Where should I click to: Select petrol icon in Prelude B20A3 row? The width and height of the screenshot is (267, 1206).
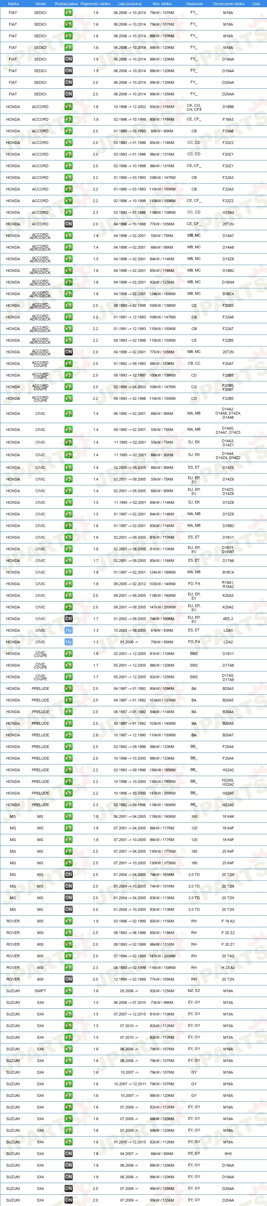[x=68, y=689]
